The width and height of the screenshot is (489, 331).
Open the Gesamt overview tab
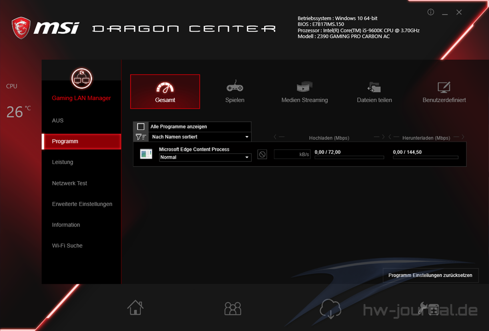165,92
